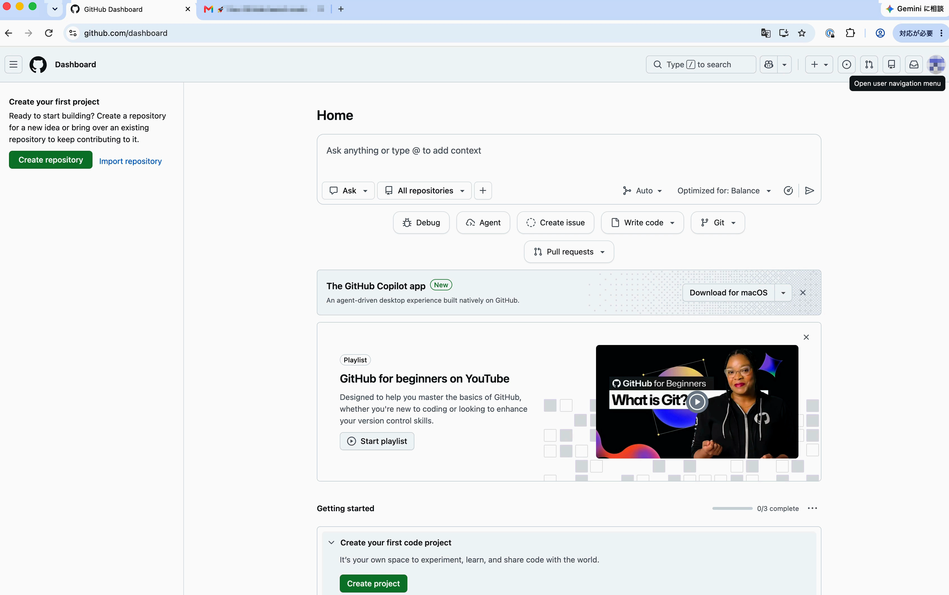Open the Pull requests icon in header
This screenshot has height=595, width=949.
coord(869,64)
